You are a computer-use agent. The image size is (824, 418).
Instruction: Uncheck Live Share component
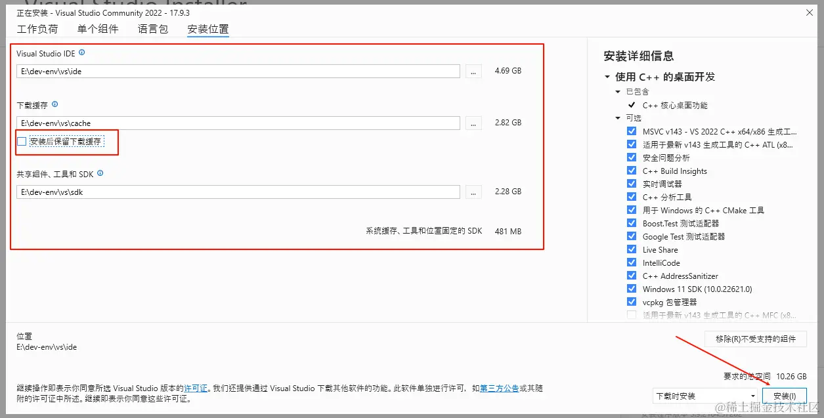[x=632, y=249]
